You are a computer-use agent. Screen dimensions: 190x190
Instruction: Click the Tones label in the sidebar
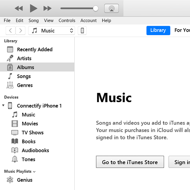[x=28, y=159]
